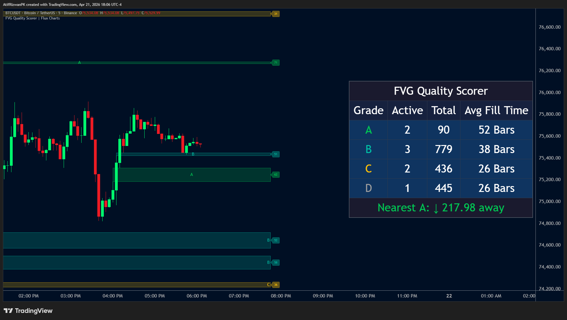Select the teal score tag labeled 58

coord(276,263)
